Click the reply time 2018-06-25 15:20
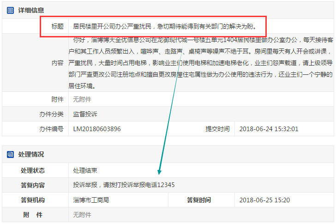Viewport: 336px width, 224px height. tap(264, 200)
